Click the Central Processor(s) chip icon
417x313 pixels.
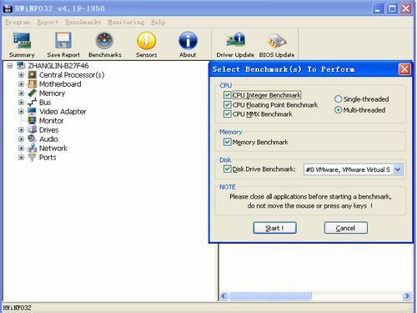coord(33,75)
